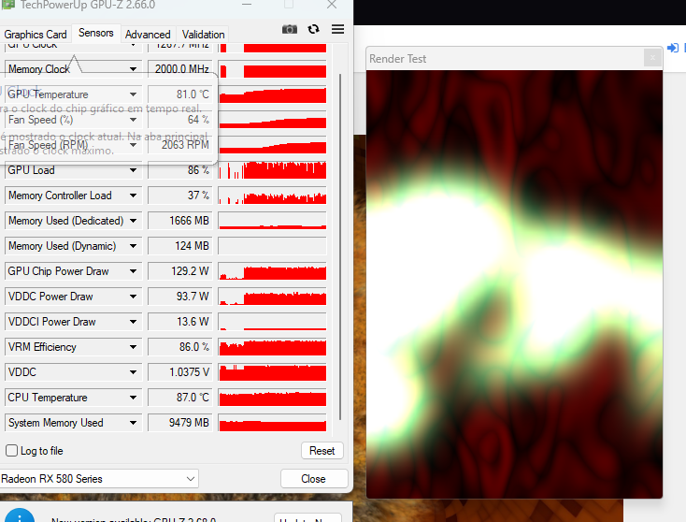The width and height of the screenshot is (686, 522).
Task: Click the sensors list vertical scrollbar
Action: pos(340,247)
